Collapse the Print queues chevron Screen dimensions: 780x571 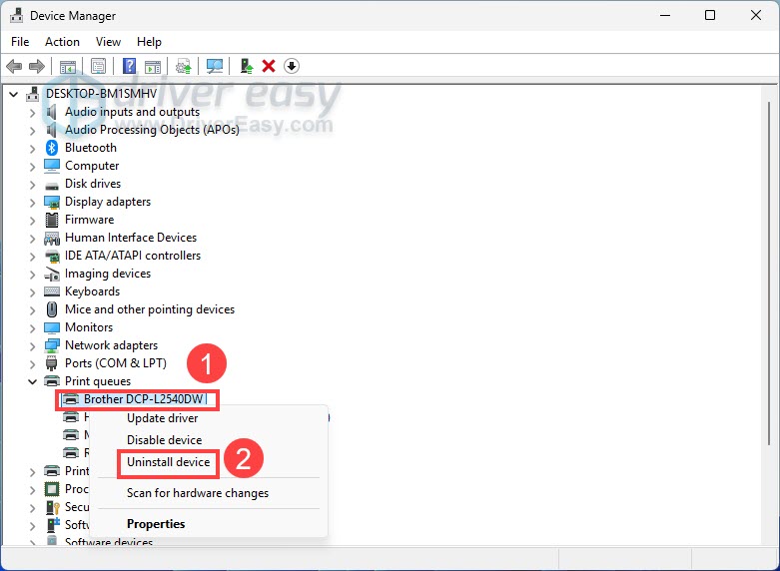coord(32,381)
